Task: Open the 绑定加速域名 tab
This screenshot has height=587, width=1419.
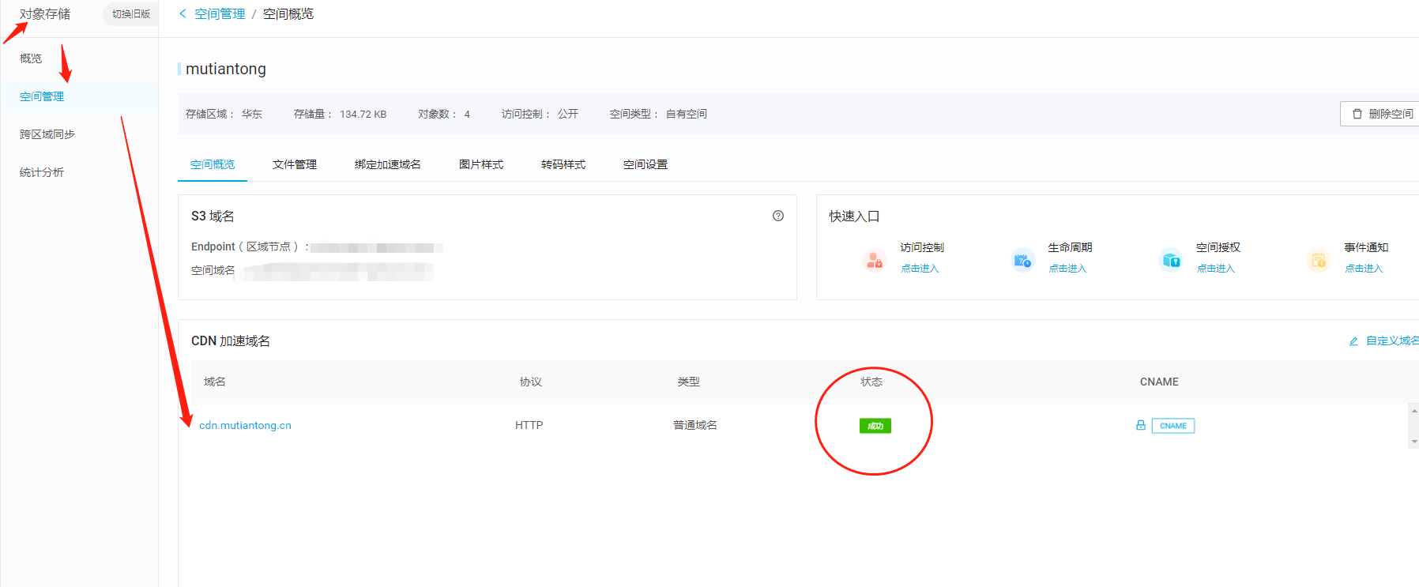Action: pos(387,164)
